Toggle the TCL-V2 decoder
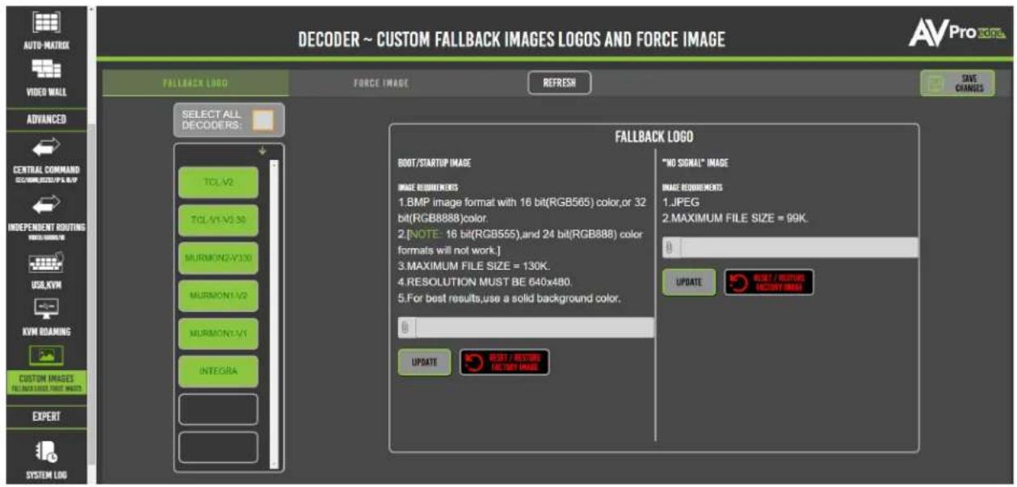The height and width of the screenshot is (487, 1017). [x=218, y=183]
